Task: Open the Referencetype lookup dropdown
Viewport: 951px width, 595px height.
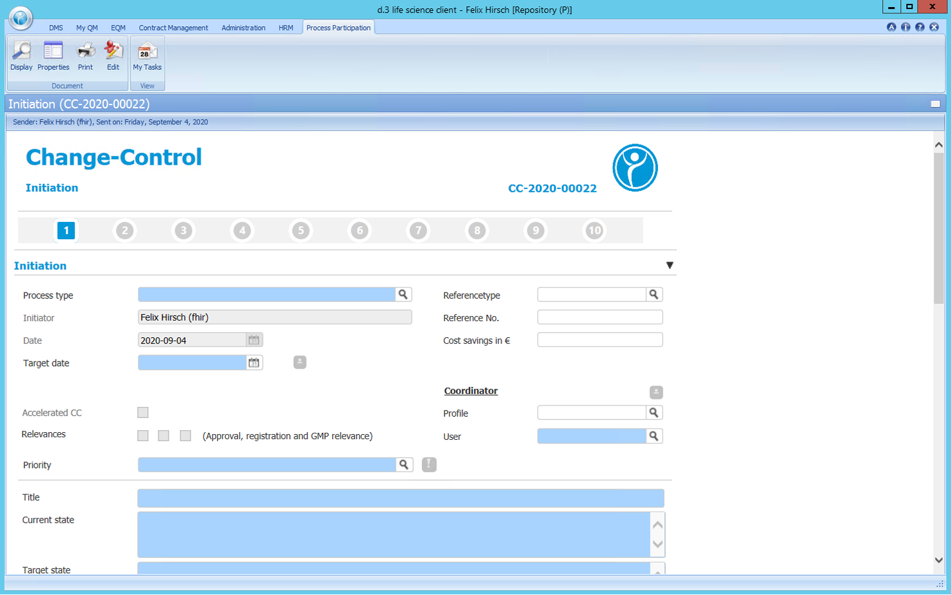Action: [x=653, y=294]
